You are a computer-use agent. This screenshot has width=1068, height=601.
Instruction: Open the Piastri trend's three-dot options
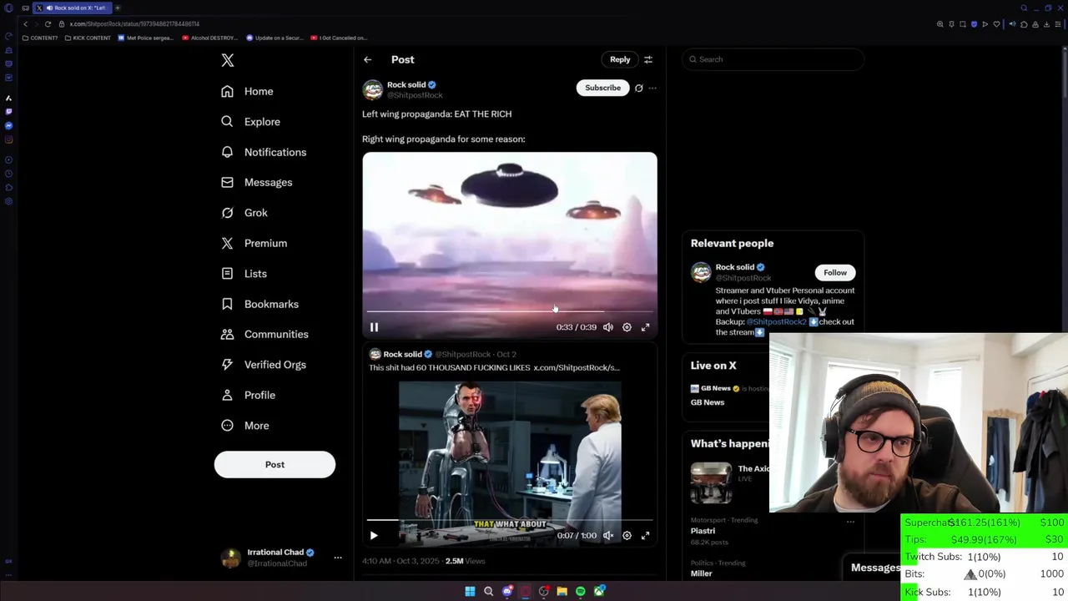coord(850,522)
